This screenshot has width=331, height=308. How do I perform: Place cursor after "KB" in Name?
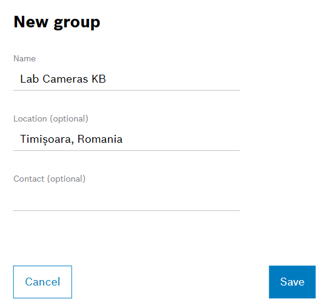pos(106,79)
